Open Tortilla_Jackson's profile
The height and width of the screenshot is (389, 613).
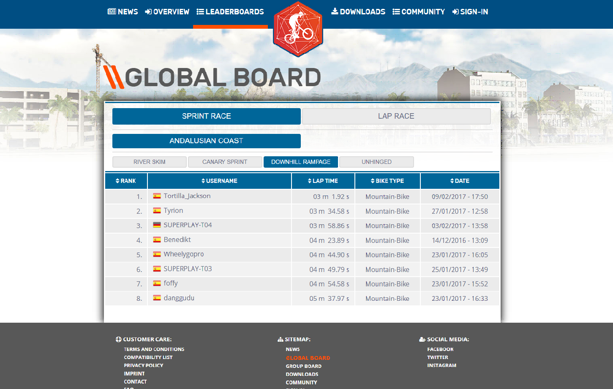click(x=187, y=196)
